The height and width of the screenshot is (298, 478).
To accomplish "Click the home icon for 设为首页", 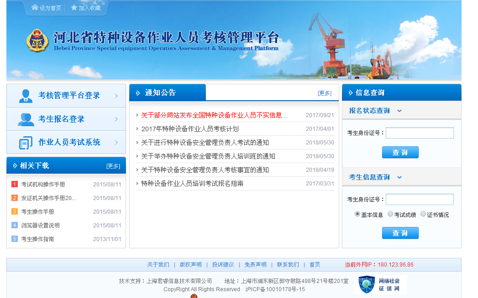I will pyautogui.click(x=35, y=8).
